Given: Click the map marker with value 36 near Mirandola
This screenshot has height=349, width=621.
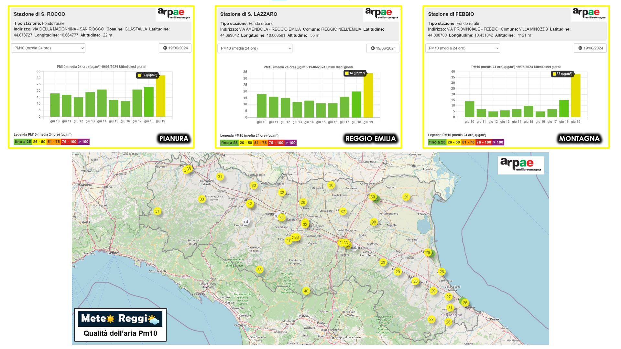Looking at the screenshot, I should pyautogui.click(x=331, y=185).
